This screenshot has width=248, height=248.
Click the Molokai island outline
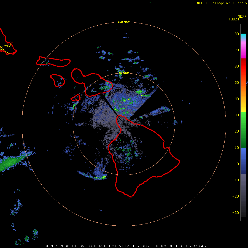(53, 61)
